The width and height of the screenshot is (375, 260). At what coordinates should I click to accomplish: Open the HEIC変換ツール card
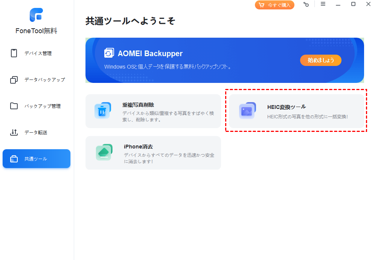tap(297, 111)
